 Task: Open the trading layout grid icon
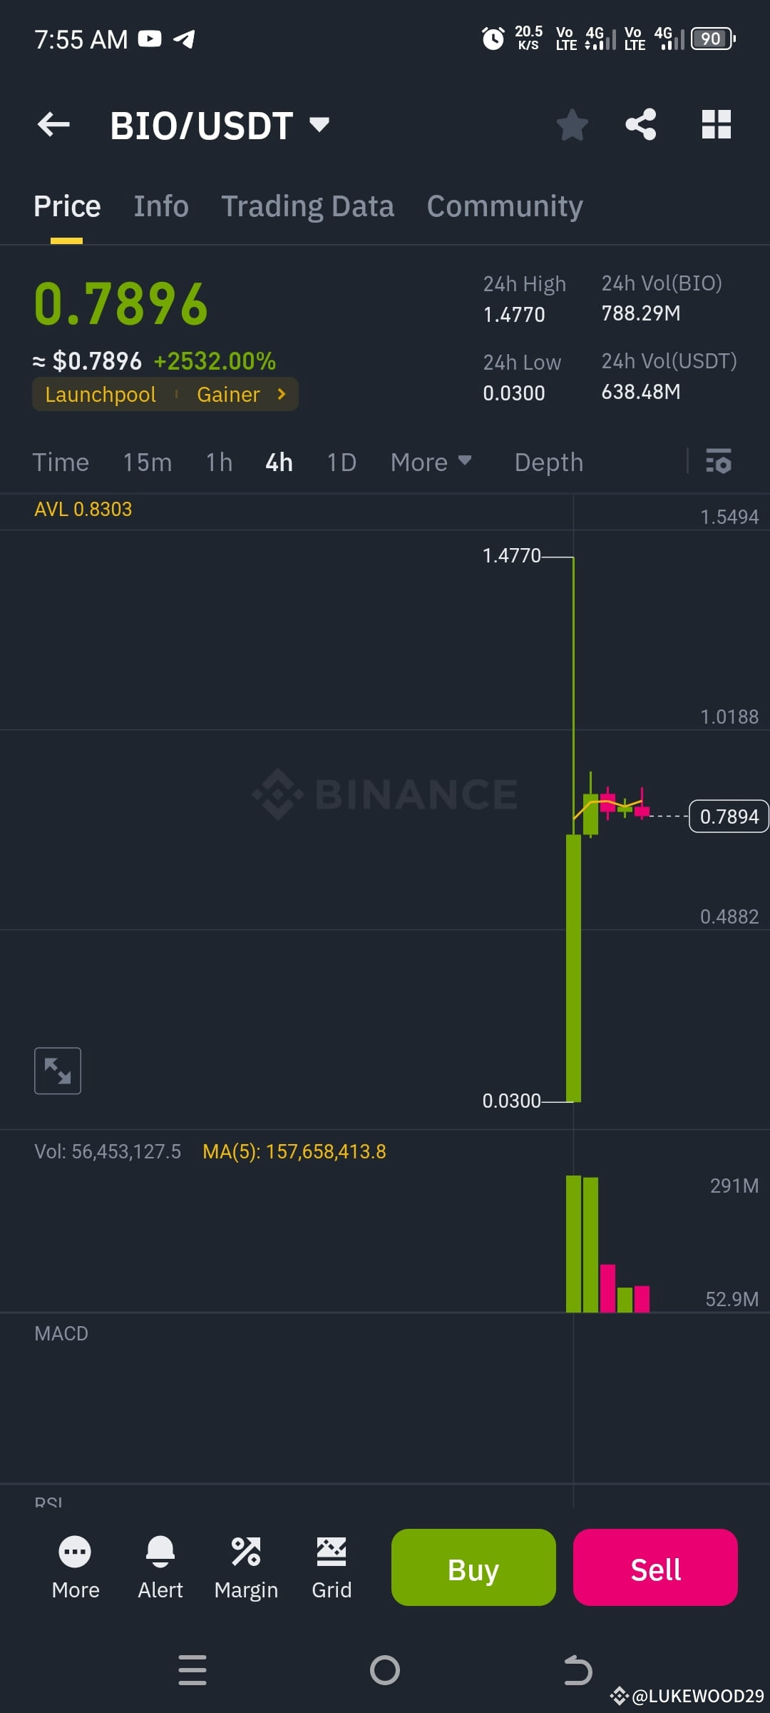coord(715,124)
